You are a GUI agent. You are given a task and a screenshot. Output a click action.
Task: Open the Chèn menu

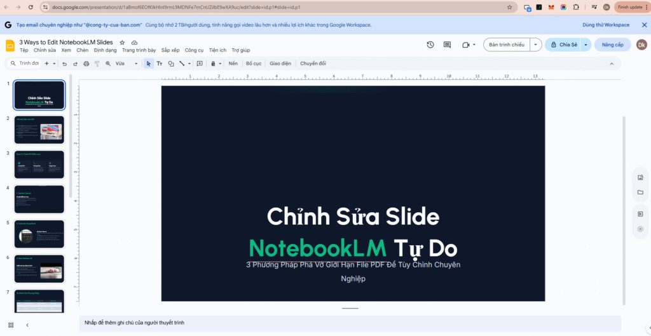pos(83,50)
